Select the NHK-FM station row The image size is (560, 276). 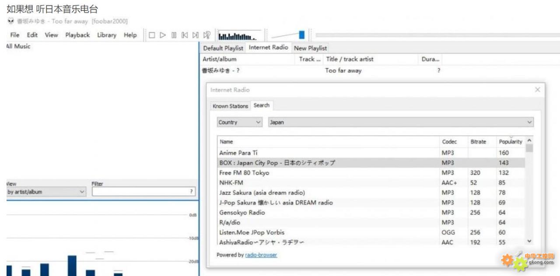coord(328,183)
